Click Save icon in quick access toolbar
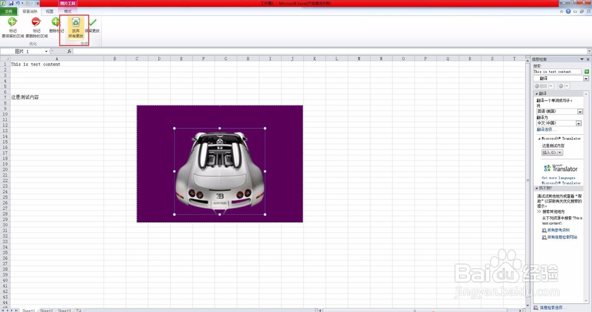This screenshot has width=592, height=312. click(x=11, y=4)
